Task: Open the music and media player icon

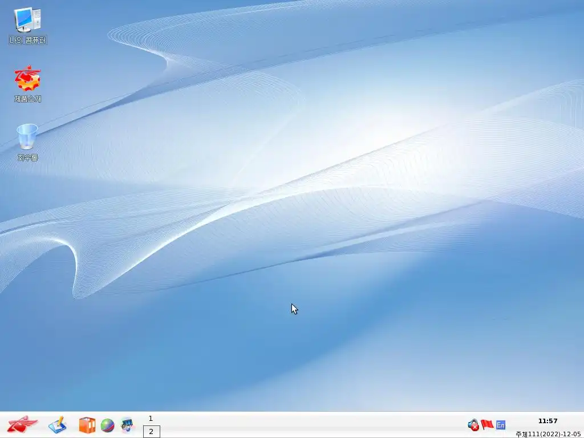Action: pos(127,425)
